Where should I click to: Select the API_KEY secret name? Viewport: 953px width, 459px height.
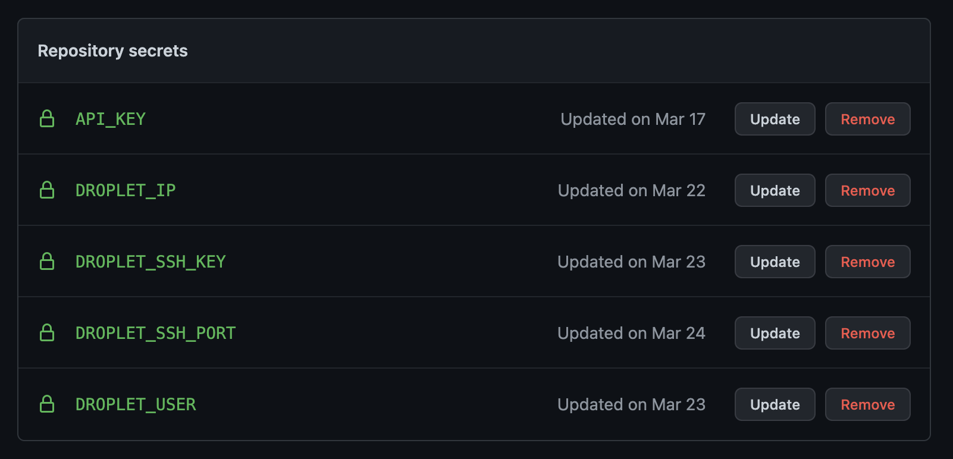pyautogui.click(x=111, y=119)
